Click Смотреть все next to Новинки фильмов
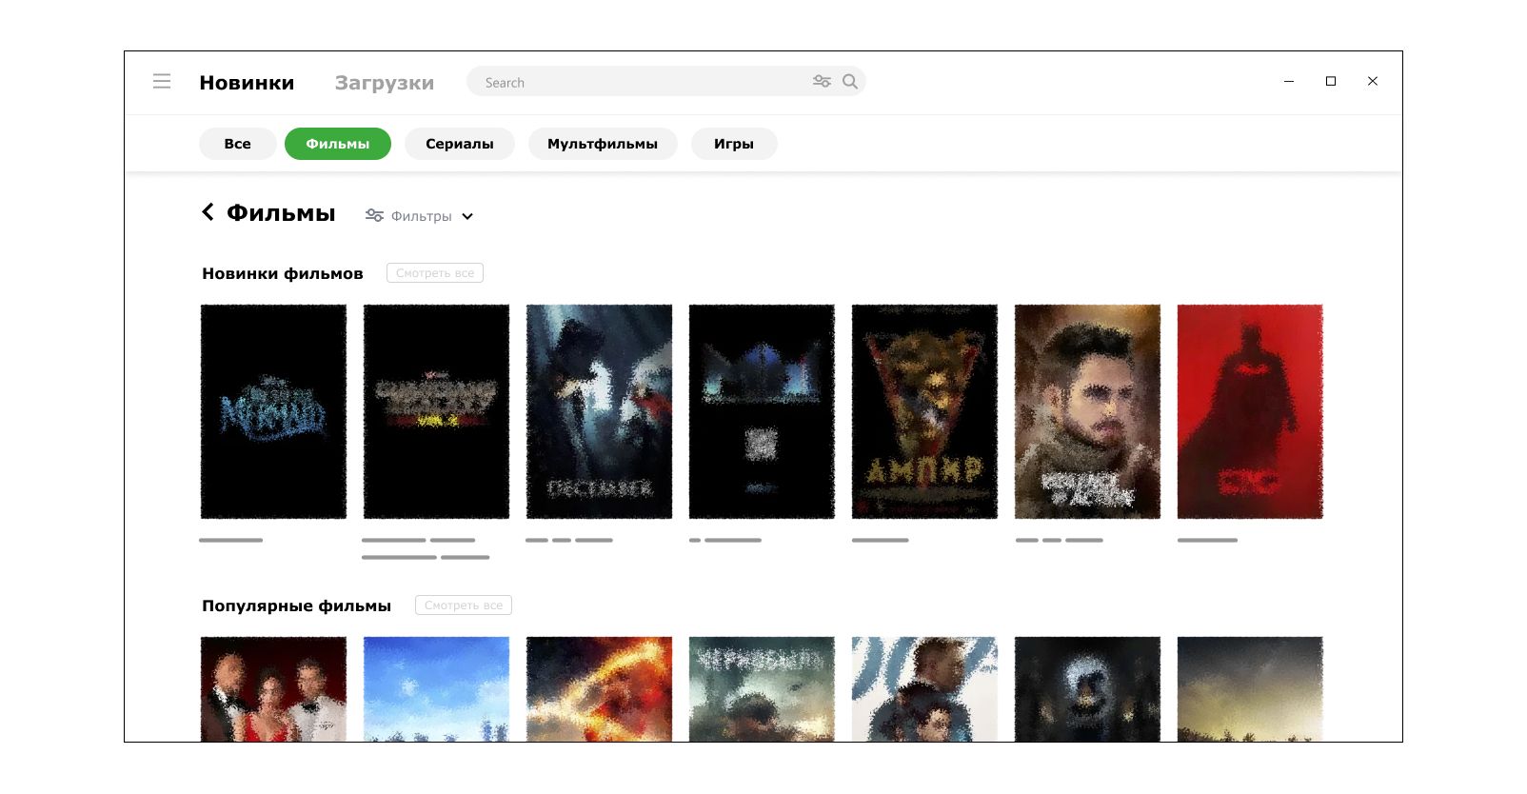Screen dimensions: 1527x794 pos(435,273)
